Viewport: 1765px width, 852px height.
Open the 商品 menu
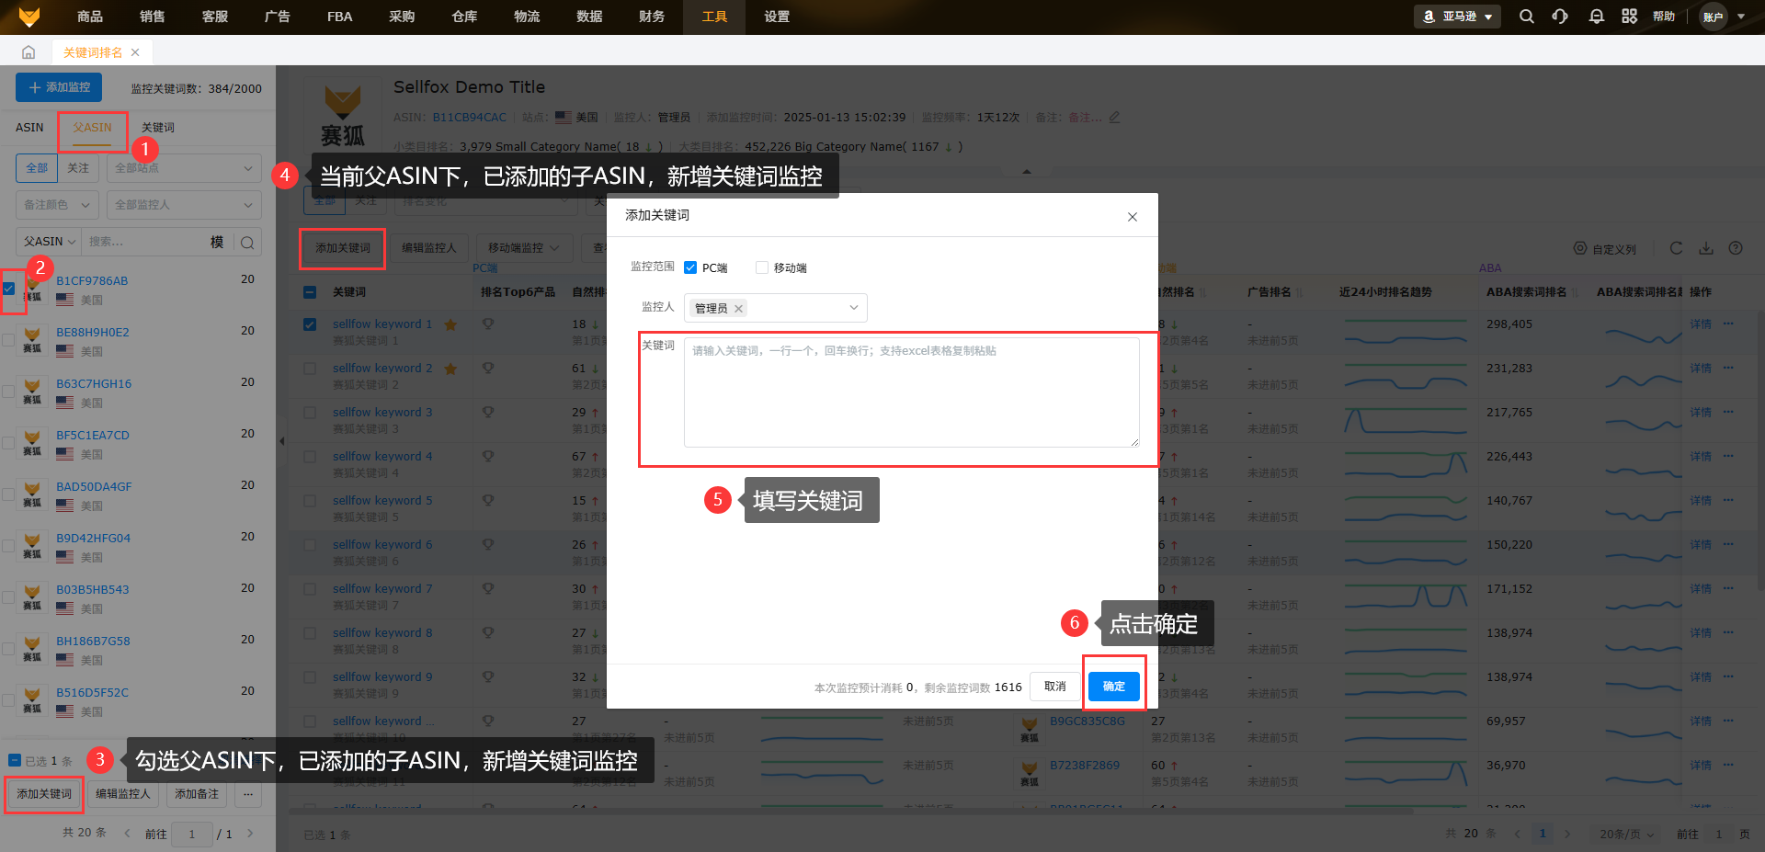tap(90, 17)
